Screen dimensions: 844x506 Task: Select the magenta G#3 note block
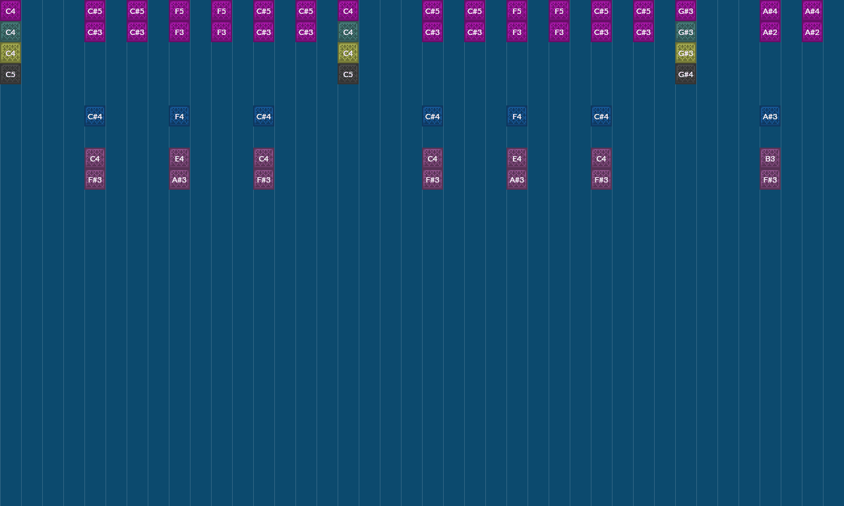[x=686, y=11]
